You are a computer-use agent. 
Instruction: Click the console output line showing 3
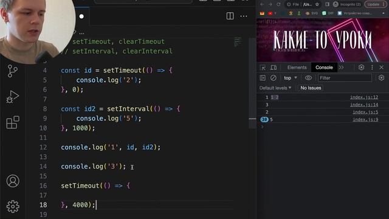pos(323,105)
